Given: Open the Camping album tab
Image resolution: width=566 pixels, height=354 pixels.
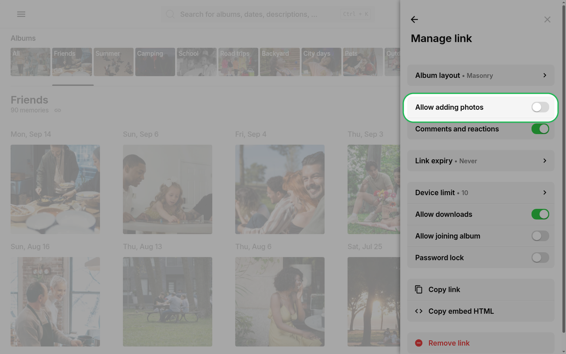Looking at the screenshot, I should tap(155, 62).
